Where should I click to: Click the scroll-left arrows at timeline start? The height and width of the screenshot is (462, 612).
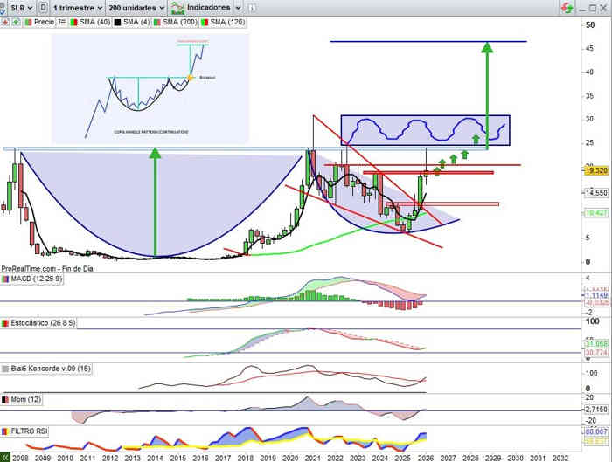[x=6, y=457]
